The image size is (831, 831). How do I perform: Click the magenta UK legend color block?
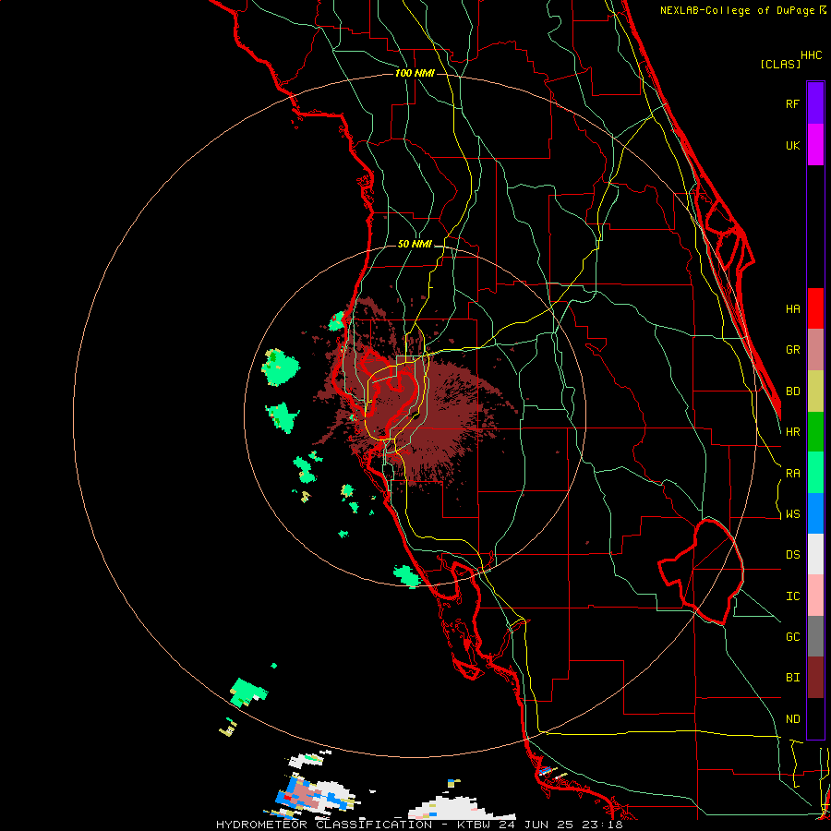[815, 145]
